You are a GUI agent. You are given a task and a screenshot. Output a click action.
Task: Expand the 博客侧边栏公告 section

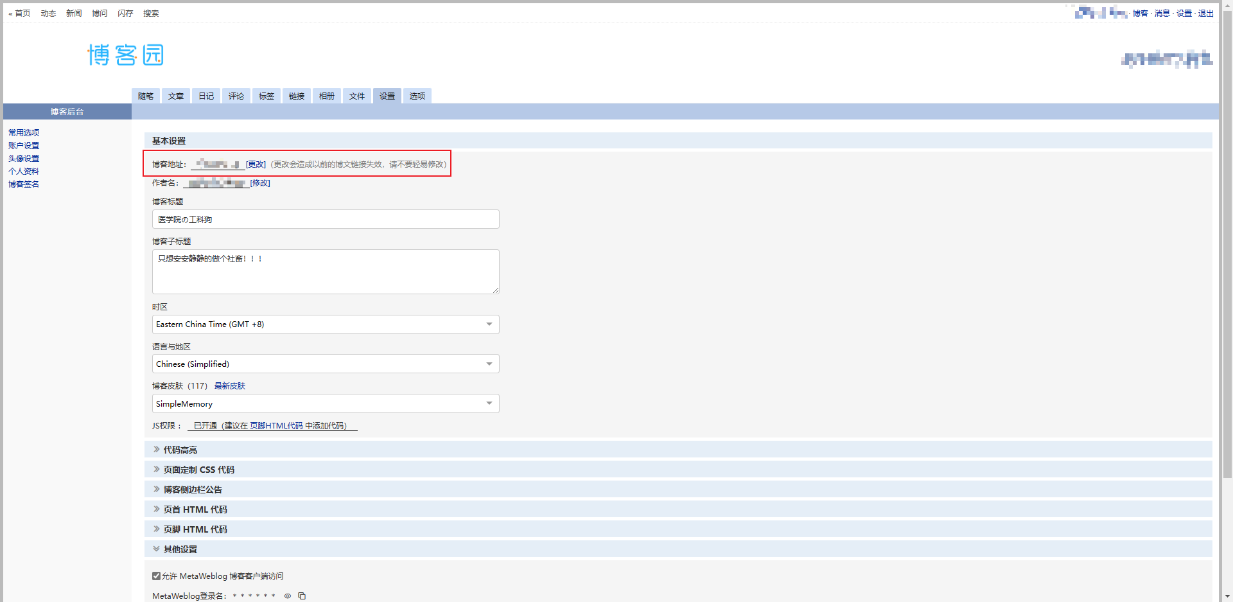678,490
